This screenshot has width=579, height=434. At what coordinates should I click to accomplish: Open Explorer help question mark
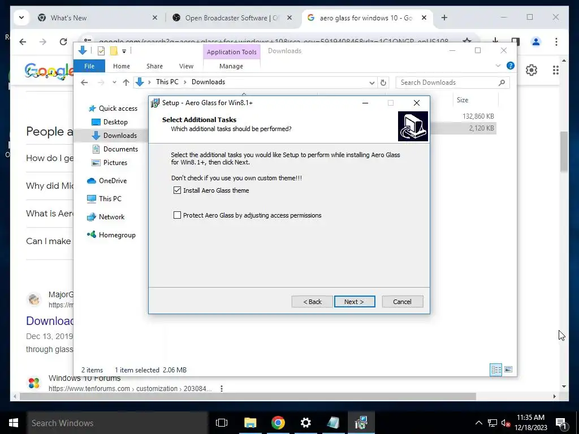511,66
